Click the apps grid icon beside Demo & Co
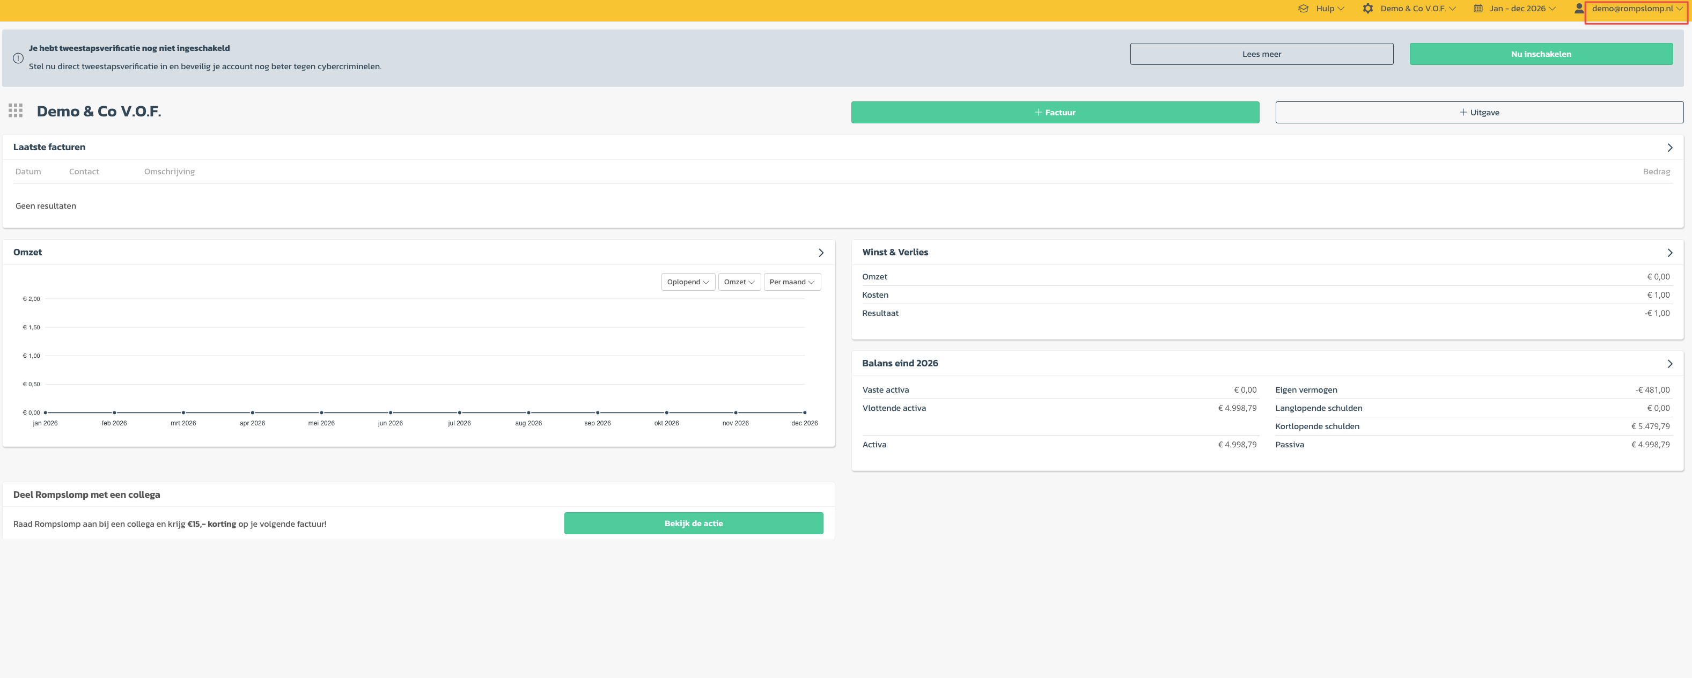The height and width of the screenshot is (678, 1692). 16,110
